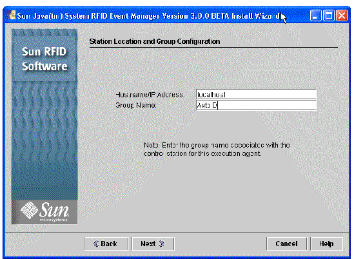Screen dimensions: 354x259
Task: Maximize the Install Wizard window
Action: point(328,16)
